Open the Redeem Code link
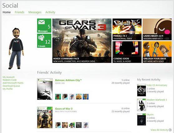The image size is (174, 133). coord(10,80)
